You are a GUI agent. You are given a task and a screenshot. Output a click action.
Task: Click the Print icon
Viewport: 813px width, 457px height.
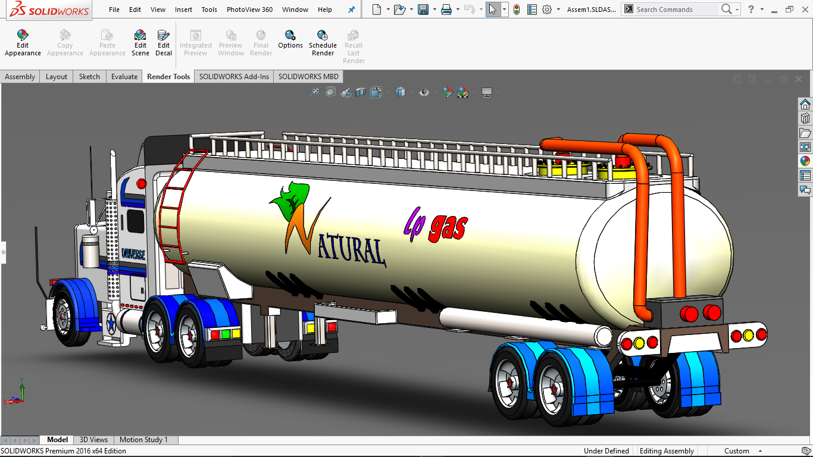[446, 10]
